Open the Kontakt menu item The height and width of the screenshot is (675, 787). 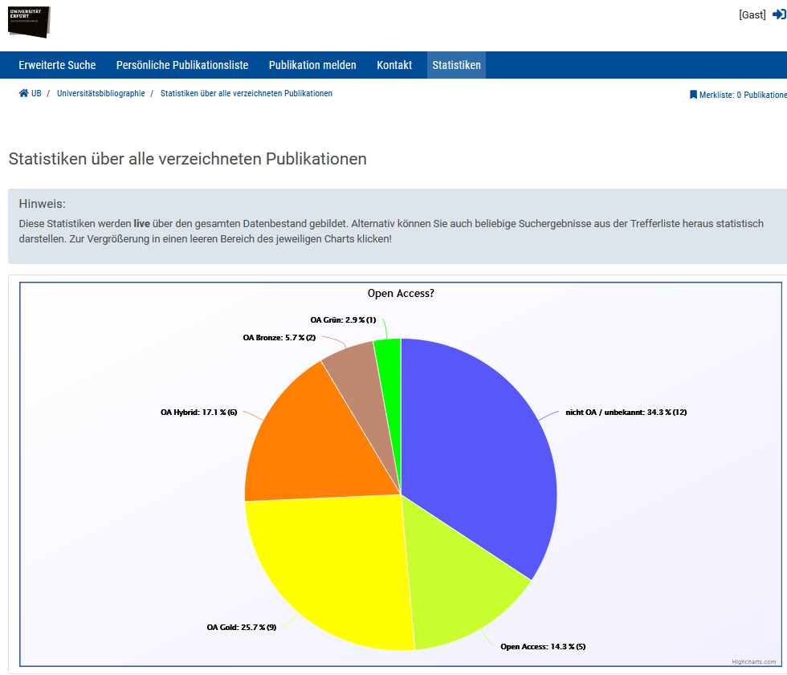394,65
